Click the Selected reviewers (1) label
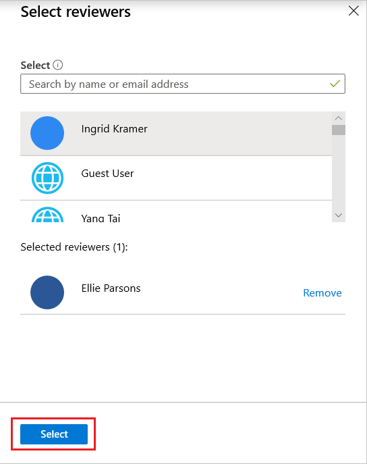 click(x=74, y=247)
